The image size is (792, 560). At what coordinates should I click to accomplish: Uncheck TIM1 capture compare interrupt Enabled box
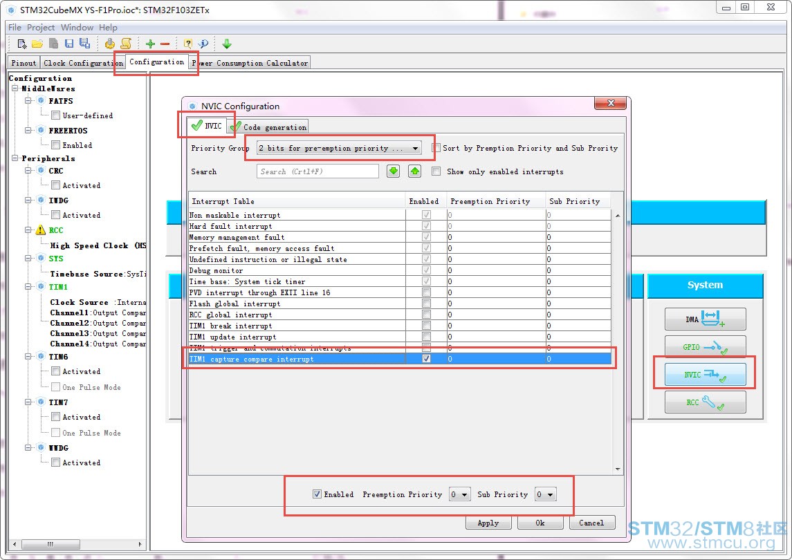coord(426,359)
